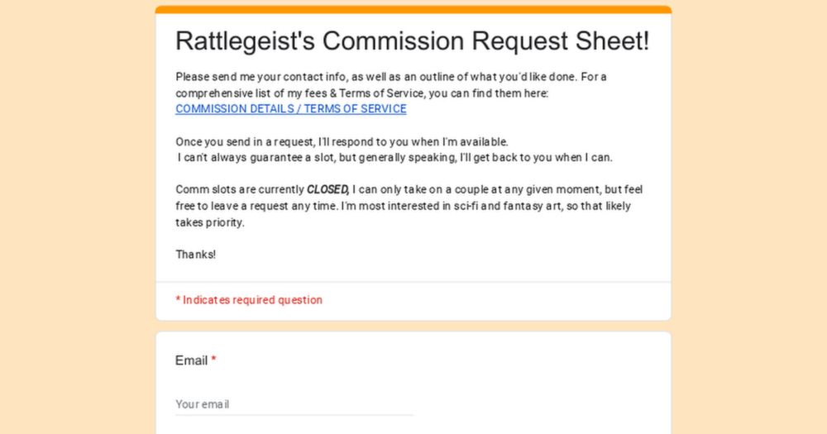Click the red asterisk beside Email
827x434 pixels.
click(x=213, y=360)
